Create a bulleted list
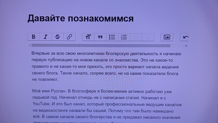This screenshot has height=123, width=218. point(112,37)
